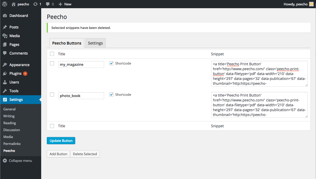Edit the photo_book title field

tap(81, 96)
